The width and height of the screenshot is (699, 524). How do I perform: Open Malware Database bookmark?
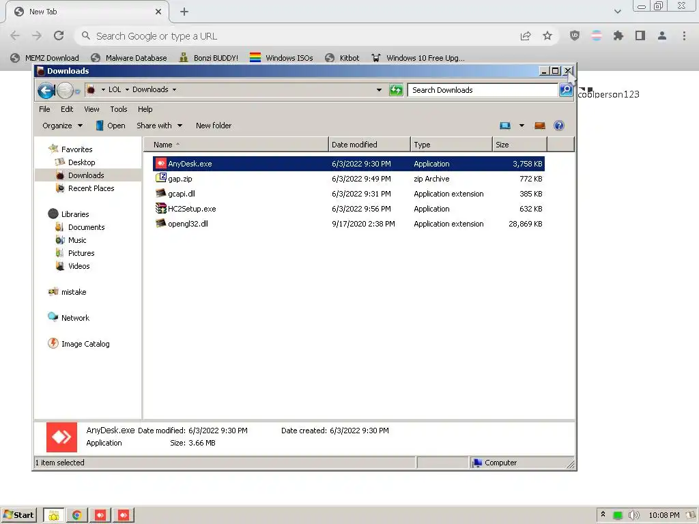tap(129, 58)
